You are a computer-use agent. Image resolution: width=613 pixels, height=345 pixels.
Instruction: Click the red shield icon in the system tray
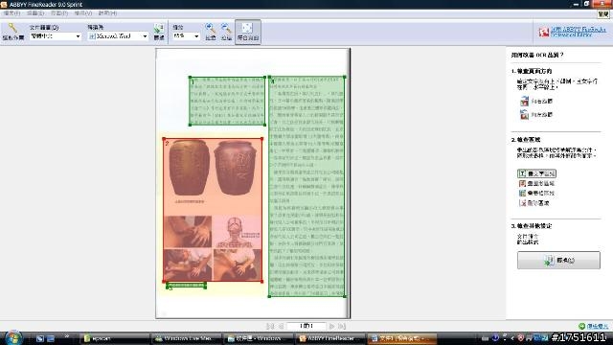[521, 337]
